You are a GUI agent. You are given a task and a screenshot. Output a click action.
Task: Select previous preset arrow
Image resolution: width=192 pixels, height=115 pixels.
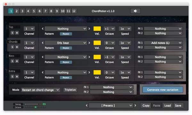point(87,105)
